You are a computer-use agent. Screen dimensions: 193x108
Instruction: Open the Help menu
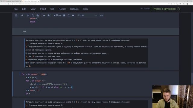click(85, 9)
